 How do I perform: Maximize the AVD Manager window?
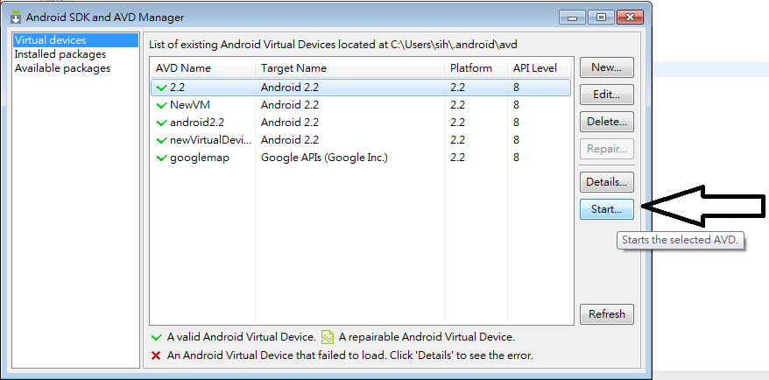coord(601,18)
